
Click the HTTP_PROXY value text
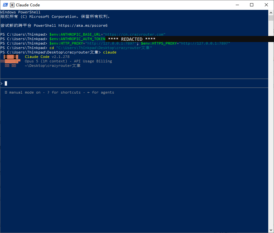pyautogui.click(x=111, y=43)
